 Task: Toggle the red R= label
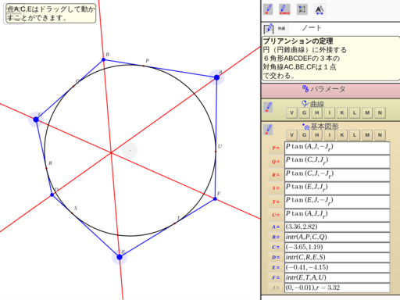pyautogui.click(x=276, y=175)
